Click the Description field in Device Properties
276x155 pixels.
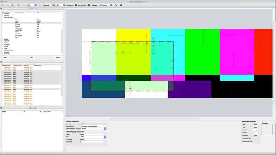coord(94,126)
